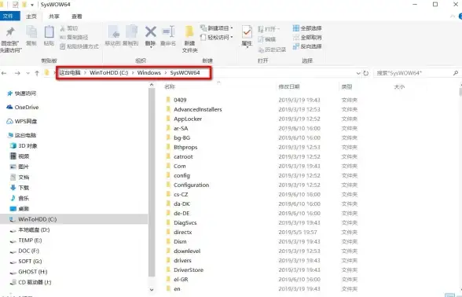The height and width of the screenshot is (297, 462).
Task: Click the Refresh address bar button
Action: pyautogui.click(x=365, y=73)
